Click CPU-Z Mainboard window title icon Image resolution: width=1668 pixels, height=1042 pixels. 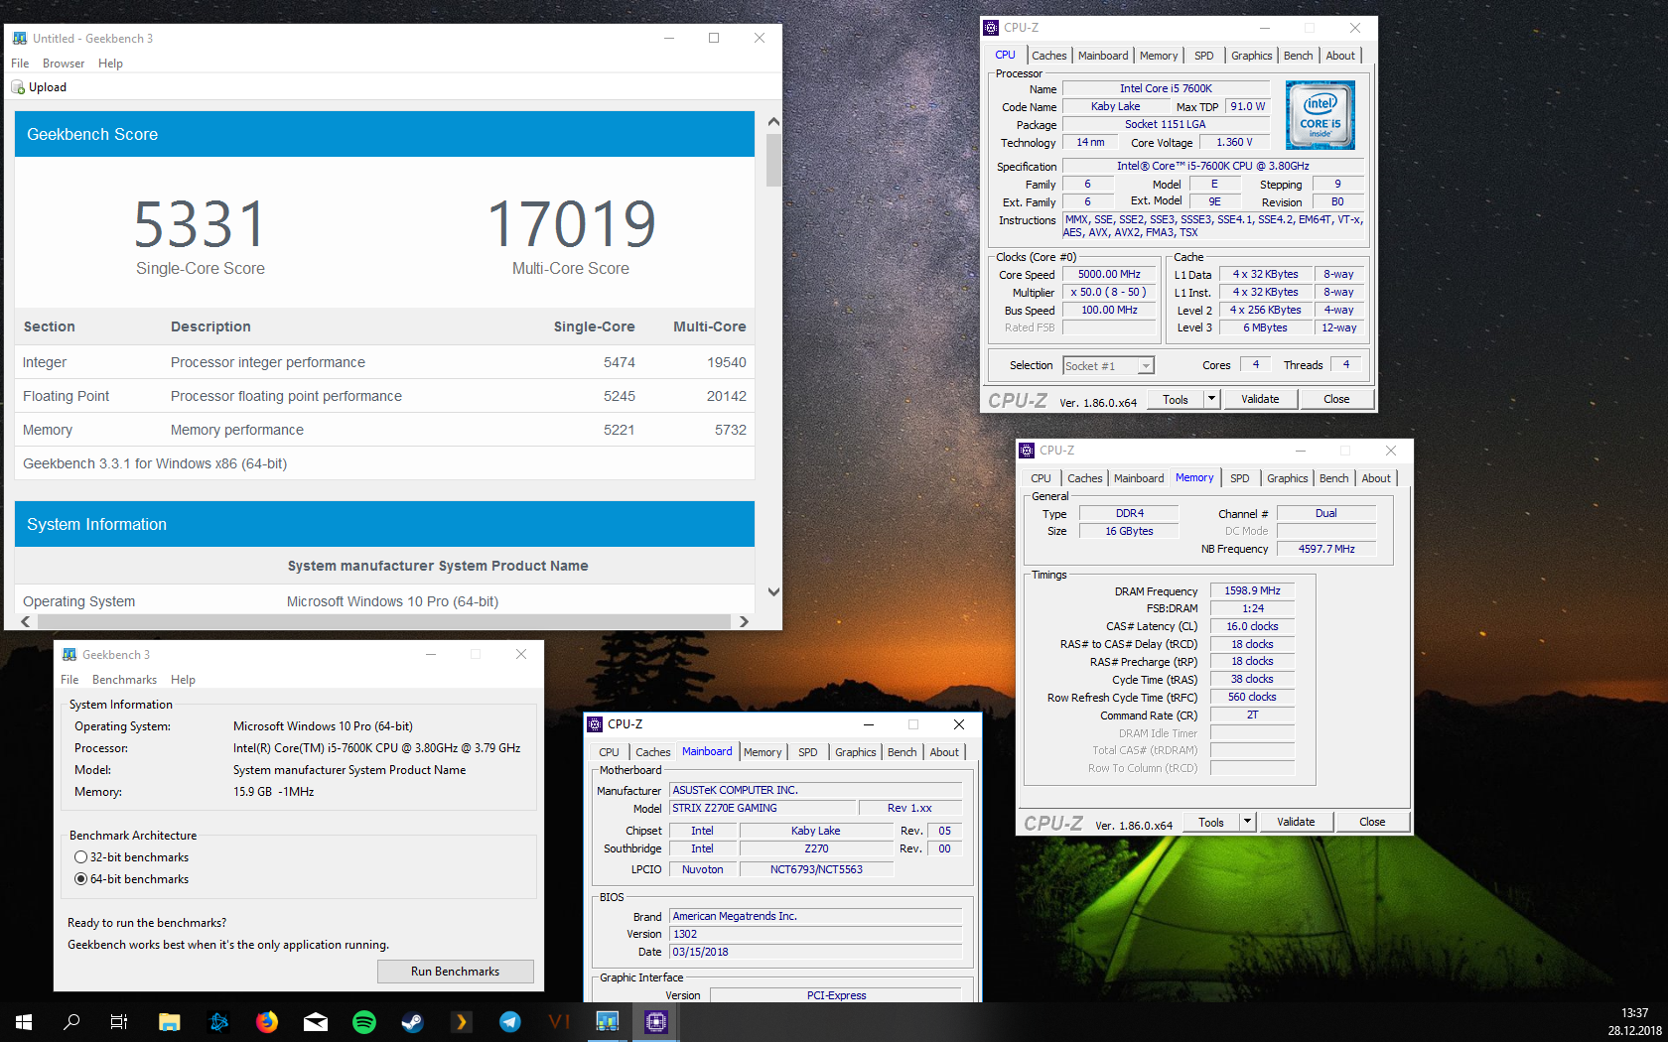(x=595, y=724)
